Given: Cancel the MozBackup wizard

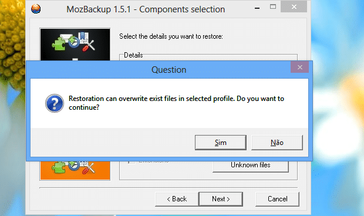Looking at the screenshot, I should point(278,199).
